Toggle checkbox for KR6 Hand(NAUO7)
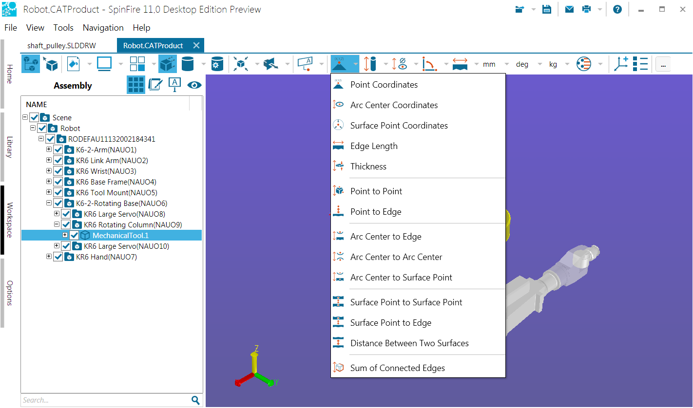The width and height of the screenshot is (693, 408). [x=58, y=257]
